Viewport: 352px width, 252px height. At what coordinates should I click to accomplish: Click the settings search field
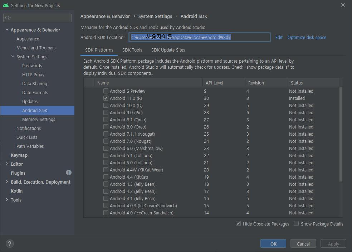[37, 18]
